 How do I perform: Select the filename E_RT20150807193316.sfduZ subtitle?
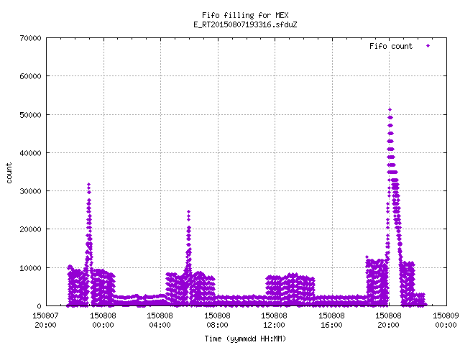[x=245, y=24]
